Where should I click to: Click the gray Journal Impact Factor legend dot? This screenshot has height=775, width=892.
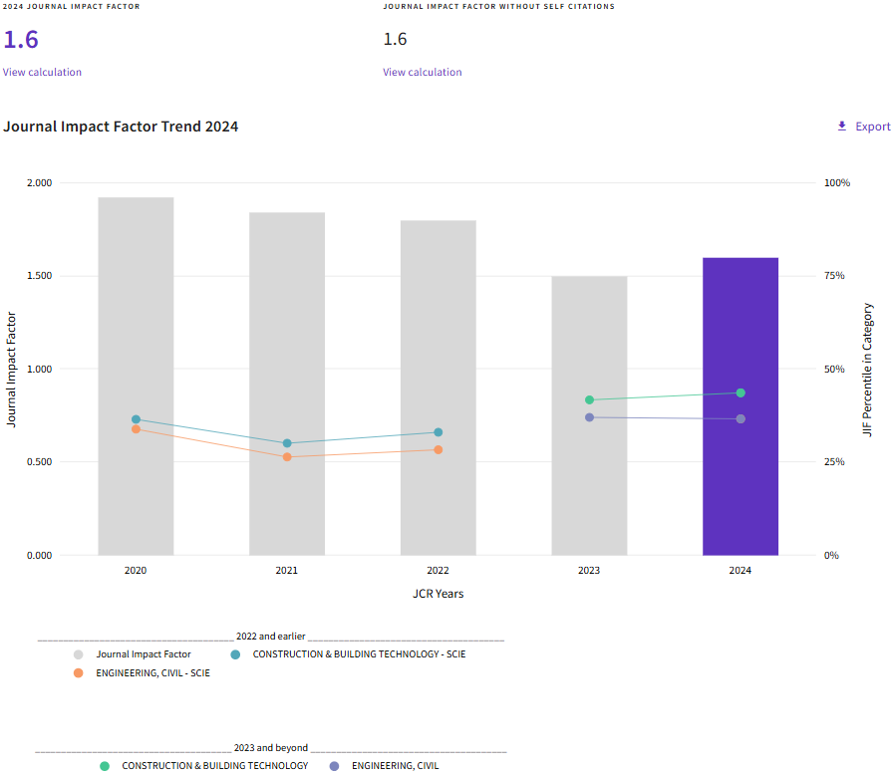coord(79,654)
